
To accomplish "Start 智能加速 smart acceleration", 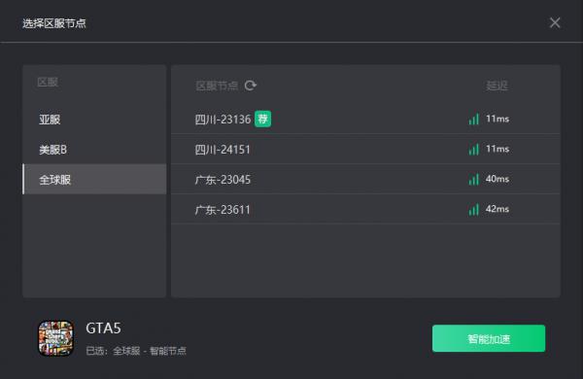I will pyautogui.click(x=489, y=338).
